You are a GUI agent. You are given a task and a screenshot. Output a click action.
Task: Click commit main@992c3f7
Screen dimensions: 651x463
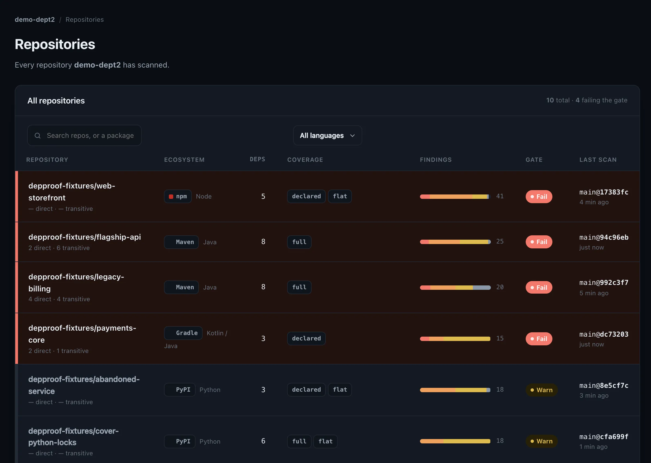[604, 282]
